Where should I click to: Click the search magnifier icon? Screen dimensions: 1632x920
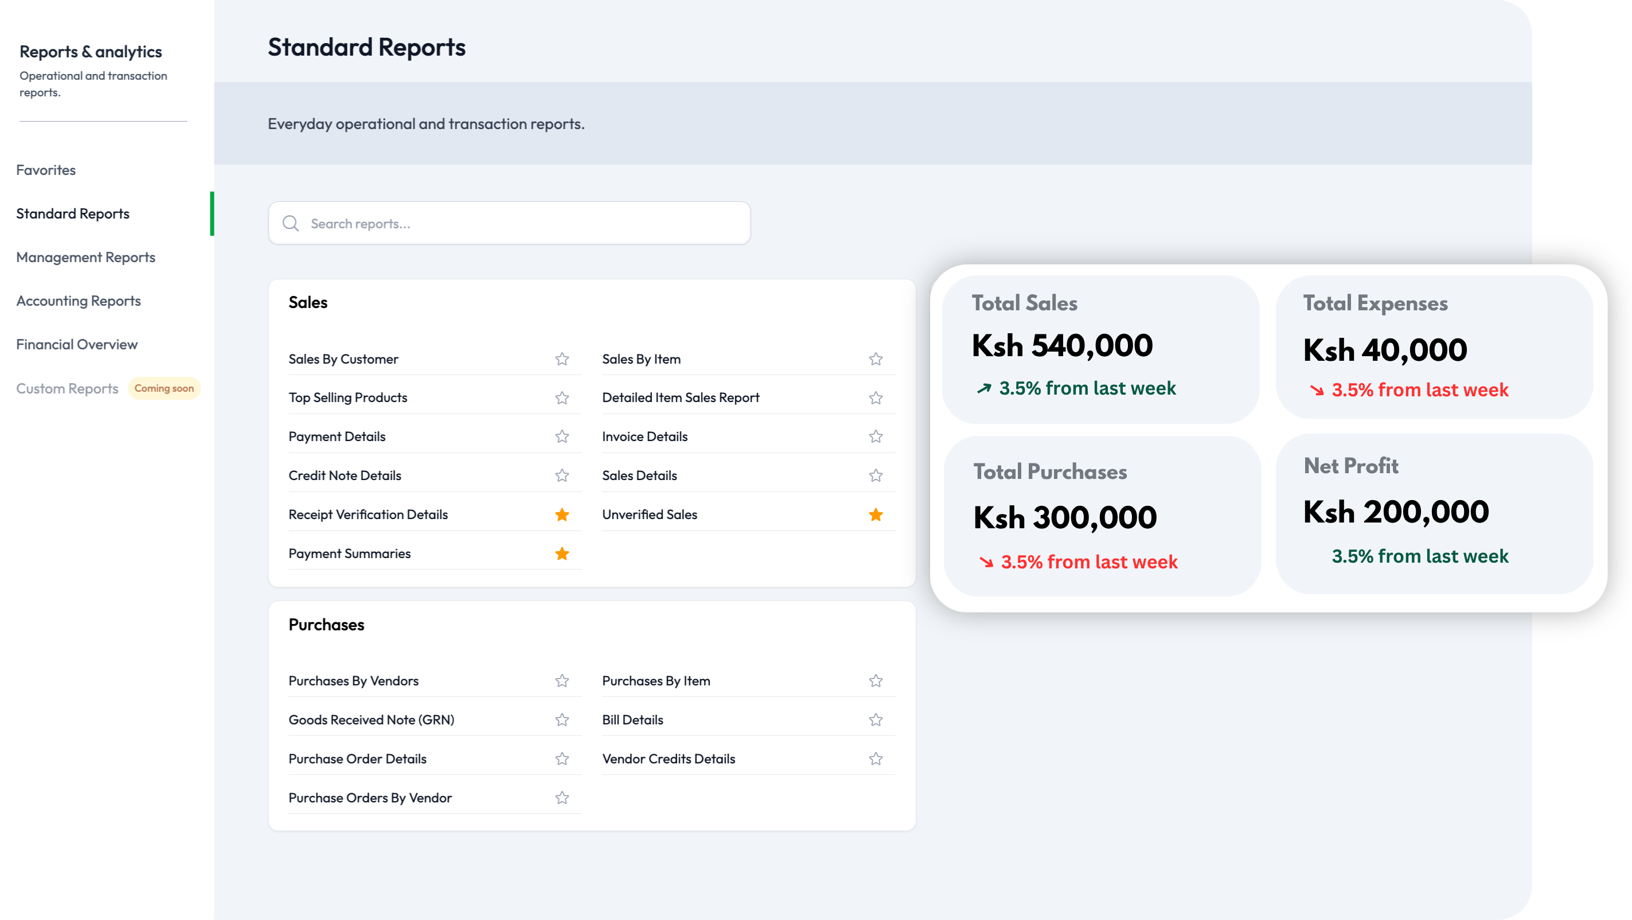291,224
